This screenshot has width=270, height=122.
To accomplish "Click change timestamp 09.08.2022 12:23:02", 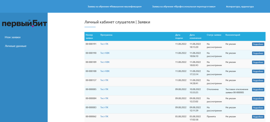I will [195, 100].
